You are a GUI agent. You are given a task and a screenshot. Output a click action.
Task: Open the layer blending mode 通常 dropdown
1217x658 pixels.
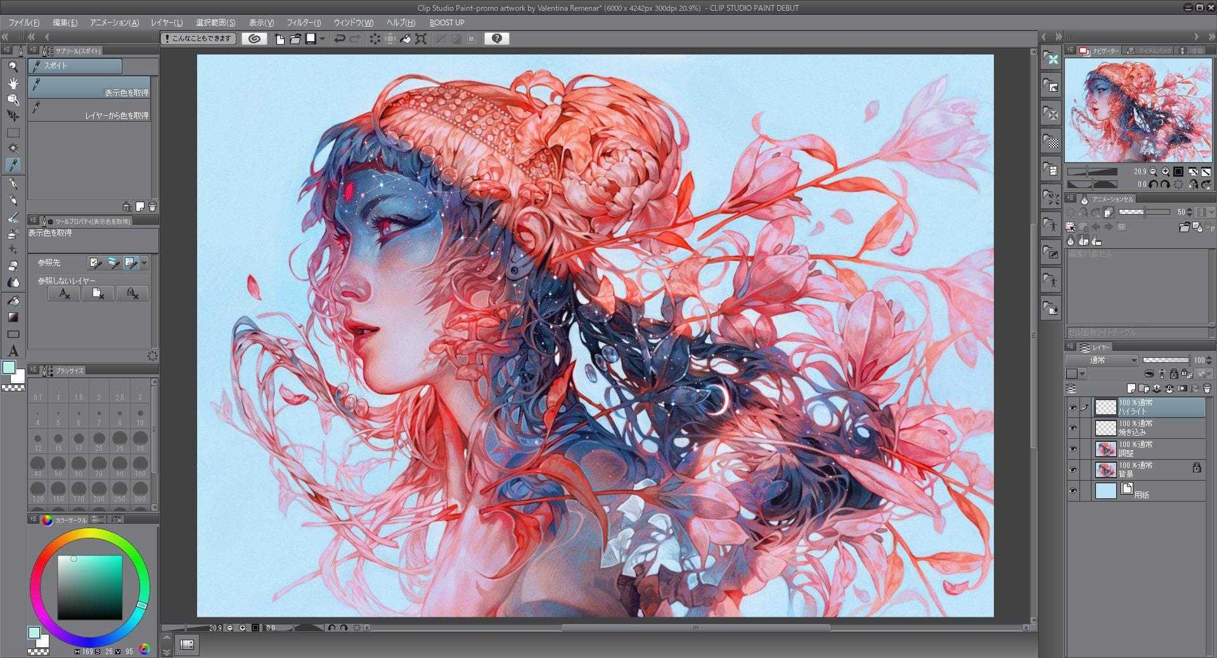pyautogui.click(x=1103, y=360)
